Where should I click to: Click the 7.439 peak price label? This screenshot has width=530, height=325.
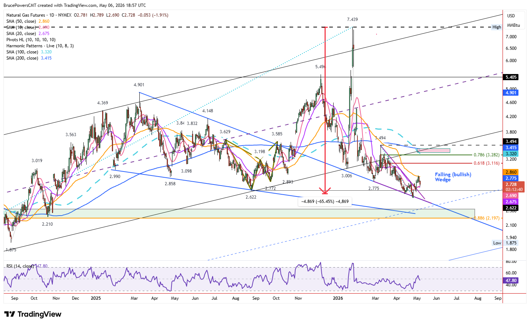pyautogui.click(x=352, y=19)
